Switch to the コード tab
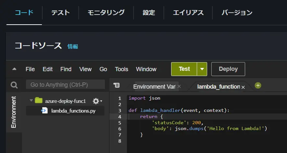Screen dimensions: 287x153 24,13
